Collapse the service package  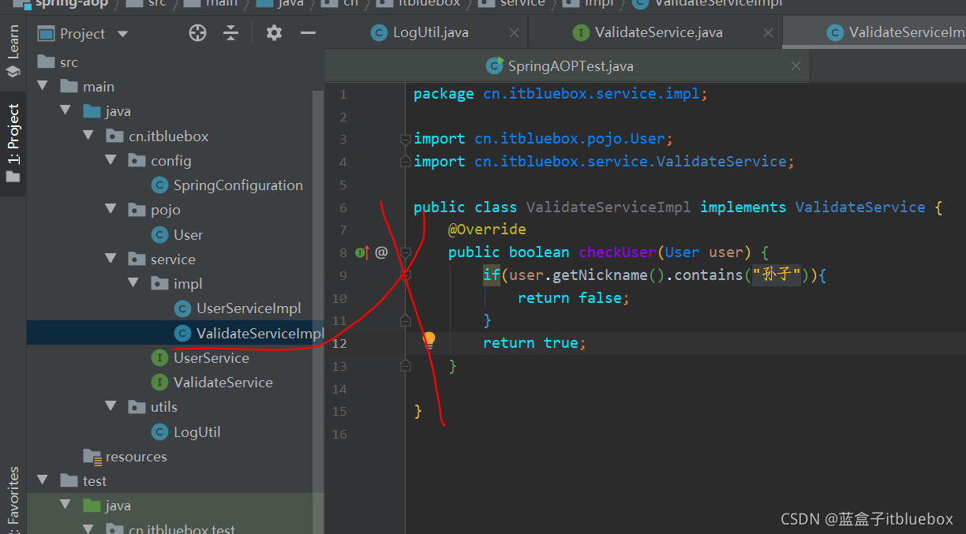pos(110,259)
